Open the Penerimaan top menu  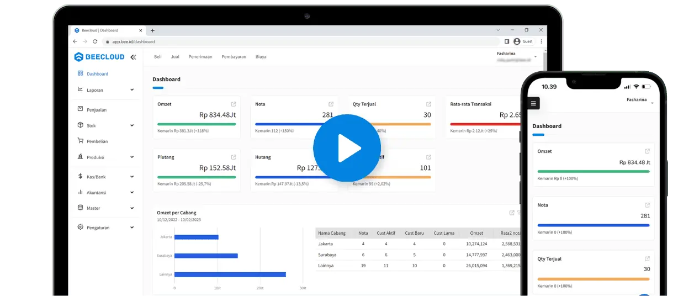pyautogui.click(x=200, y=56)
